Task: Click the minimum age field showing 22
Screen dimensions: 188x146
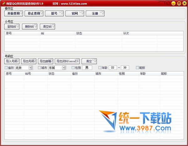Action: 113,68
